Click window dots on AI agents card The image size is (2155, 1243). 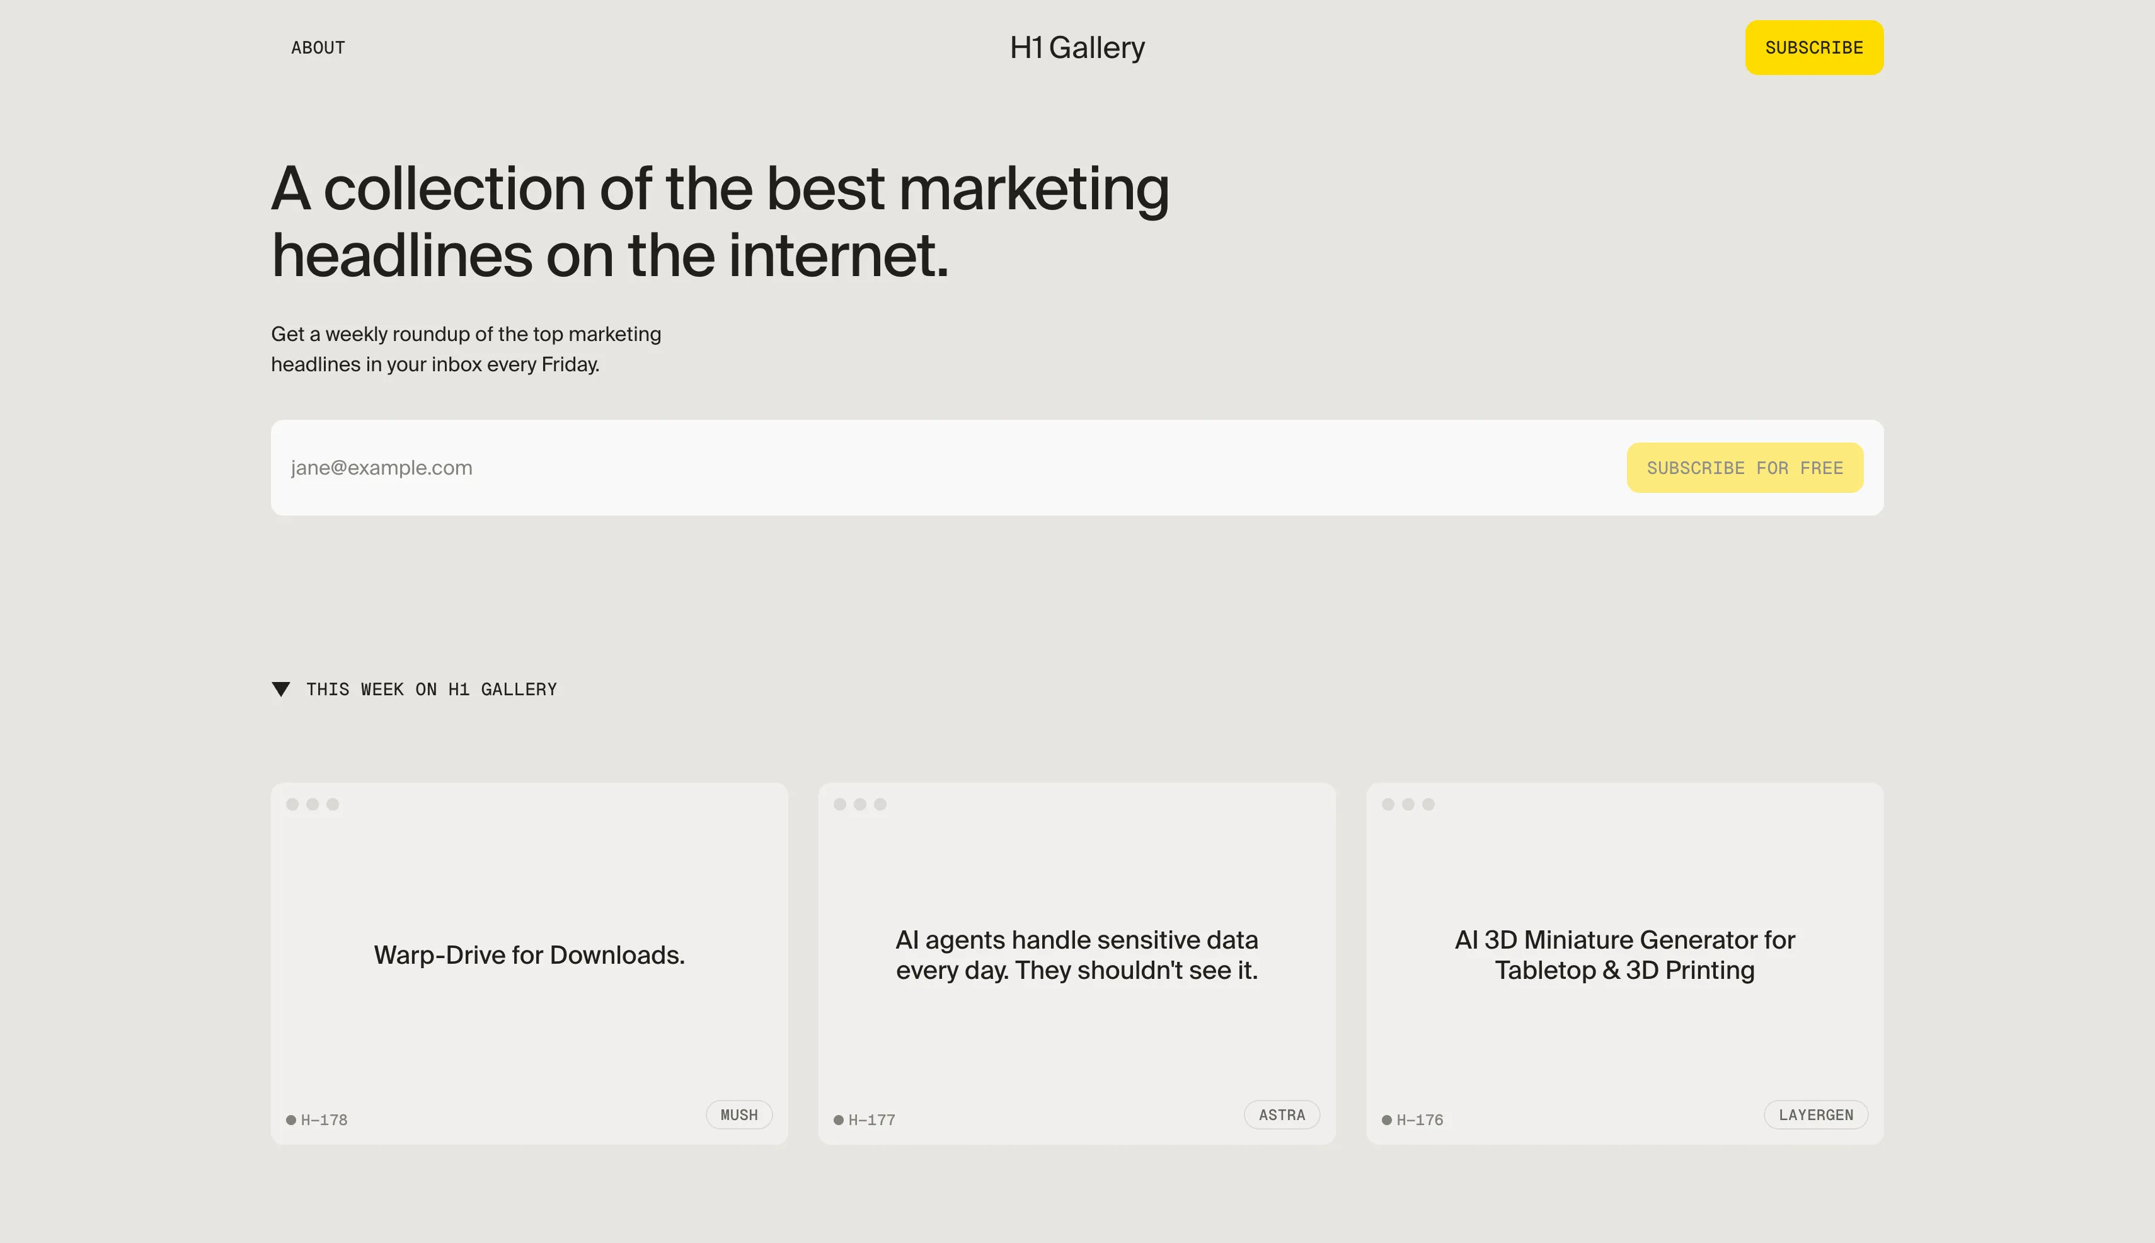point(859,804)
